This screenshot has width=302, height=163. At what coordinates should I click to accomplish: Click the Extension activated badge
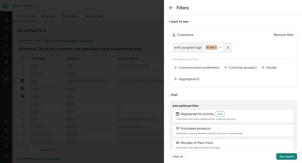point(30,41)
